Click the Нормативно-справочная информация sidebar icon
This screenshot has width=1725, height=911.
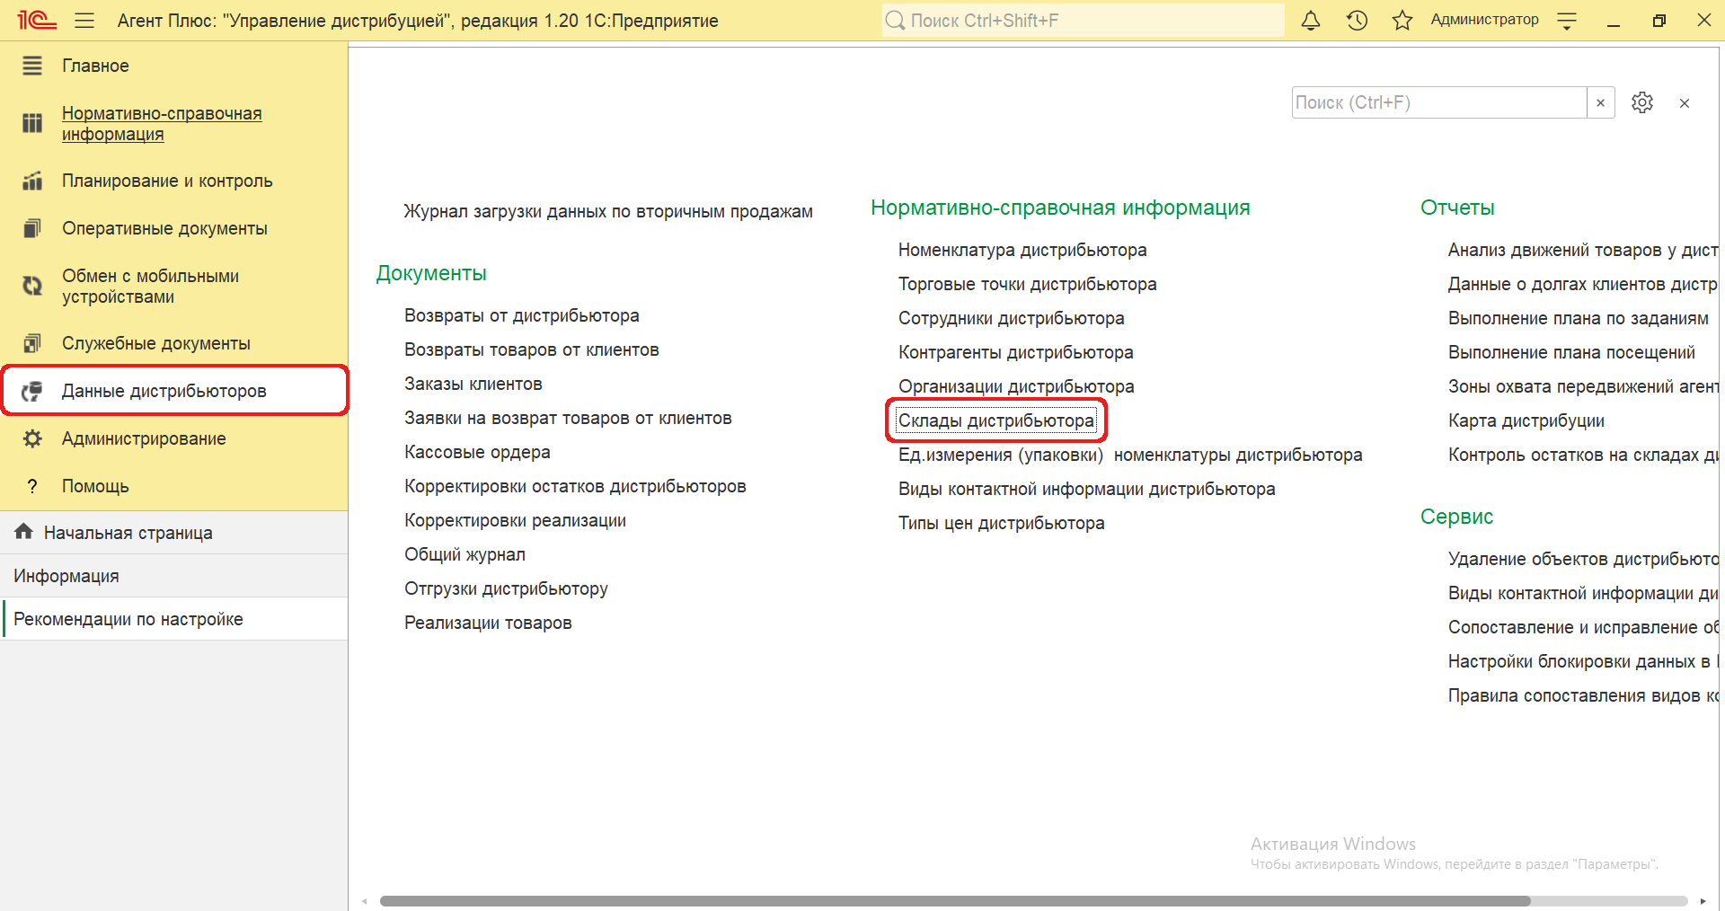click(x=32, y=123)
